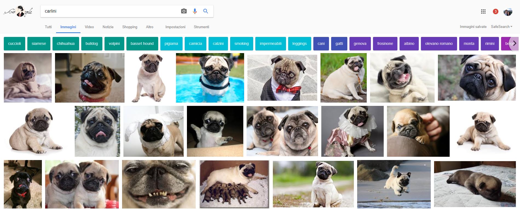520x209 pixels.
Task: Click the Google doodle logo
Action: [x=18, y=11]
